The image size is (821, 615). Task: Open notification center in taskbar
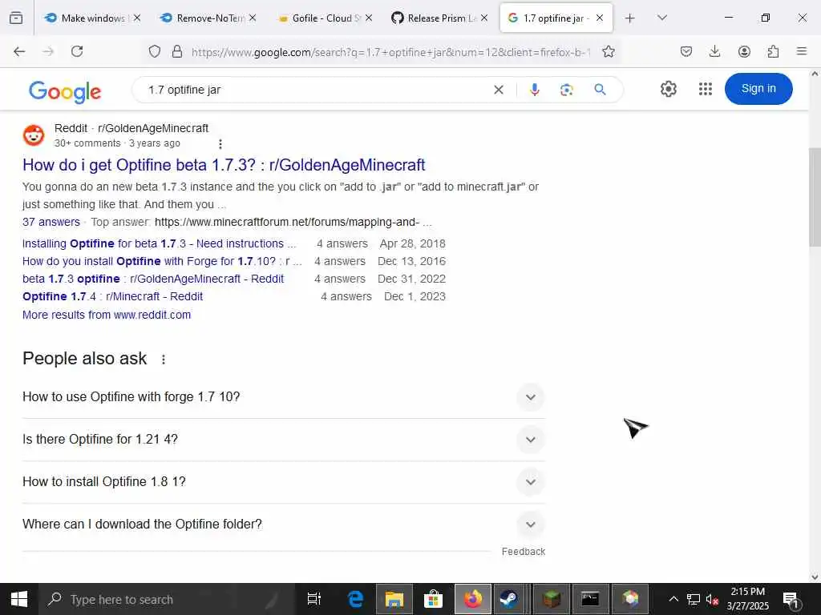click(x=790, y=599)
